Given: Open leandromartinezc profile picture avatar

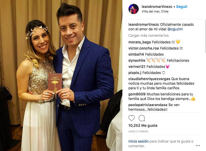Looking at the screenshot, I should click(x=134, y=9).
